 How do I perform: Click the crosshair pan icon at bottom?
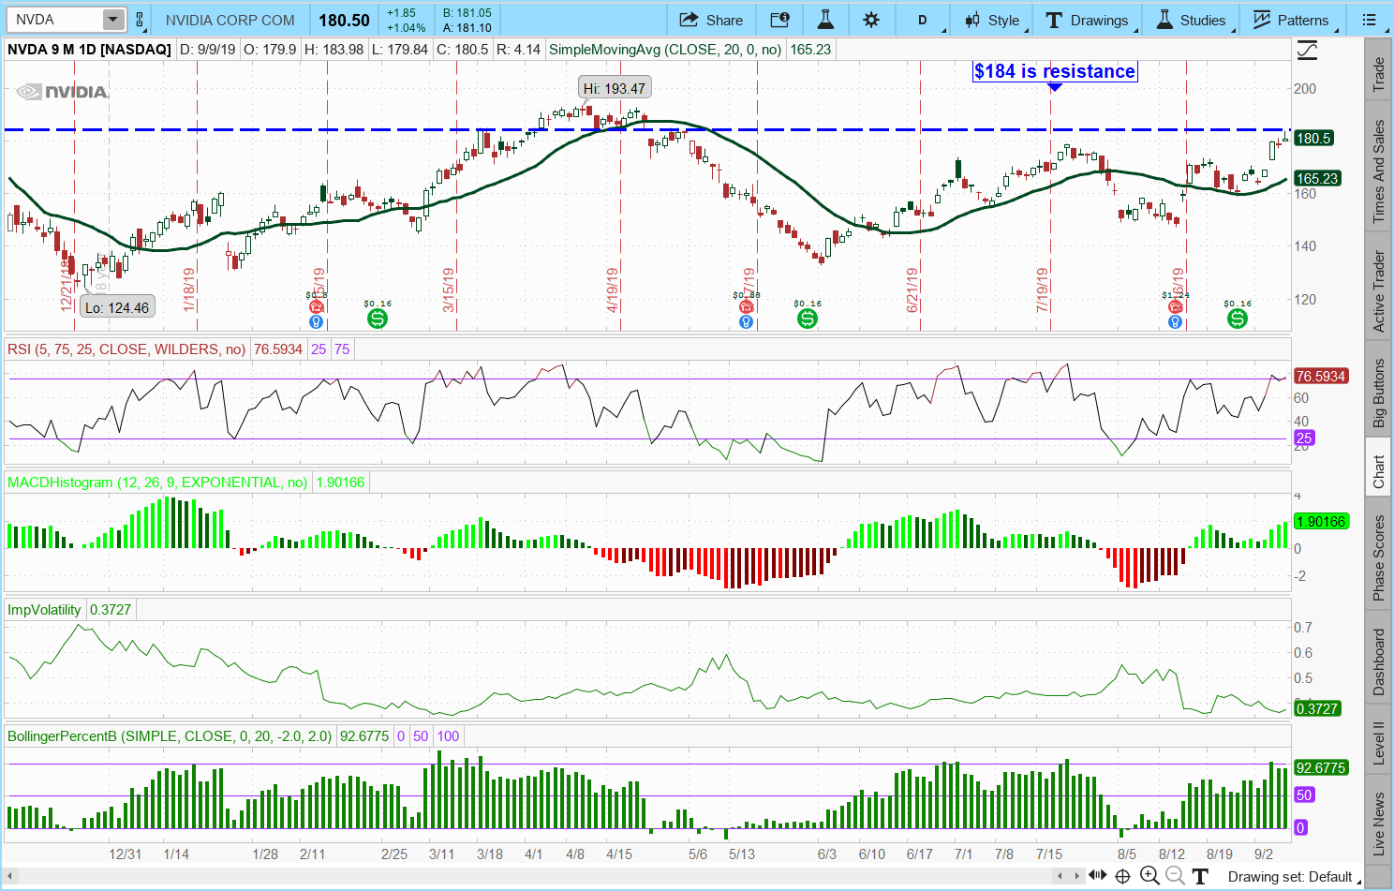(x=1122, y=876)
